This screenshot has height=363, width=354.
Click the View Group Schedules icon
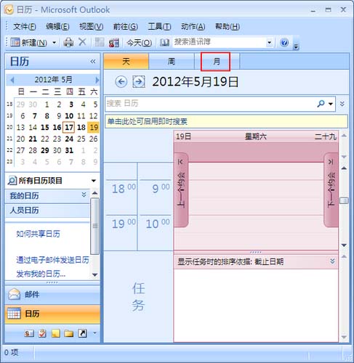114,43
